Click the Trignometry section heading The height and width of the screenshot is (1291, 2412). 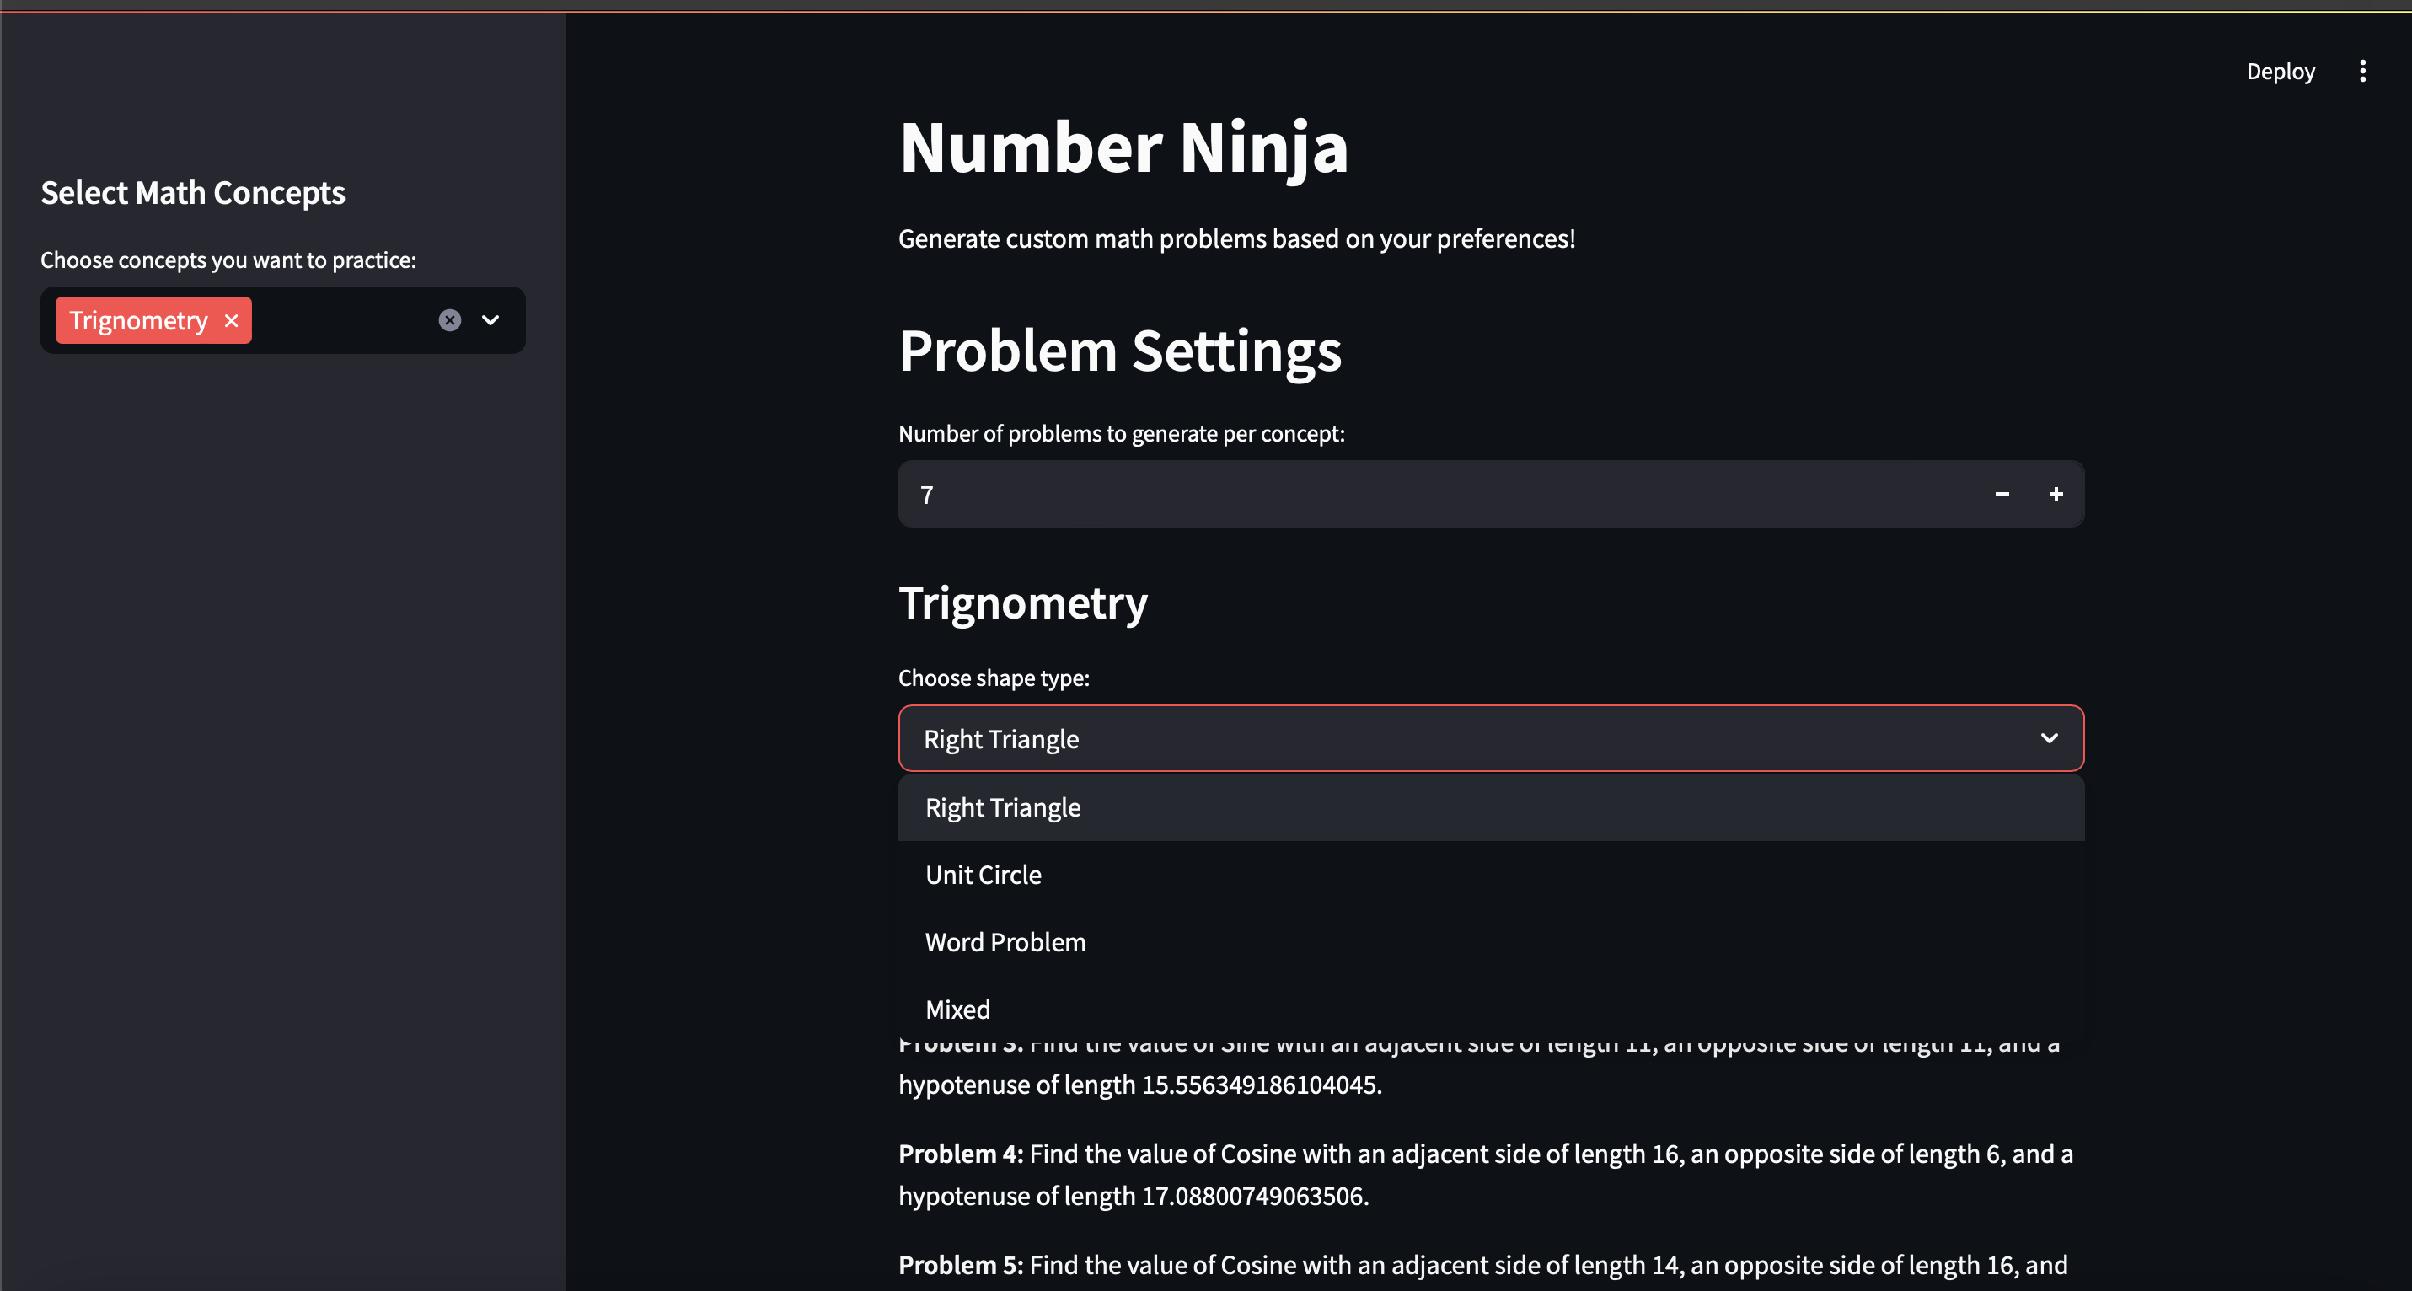[1022, 603]
